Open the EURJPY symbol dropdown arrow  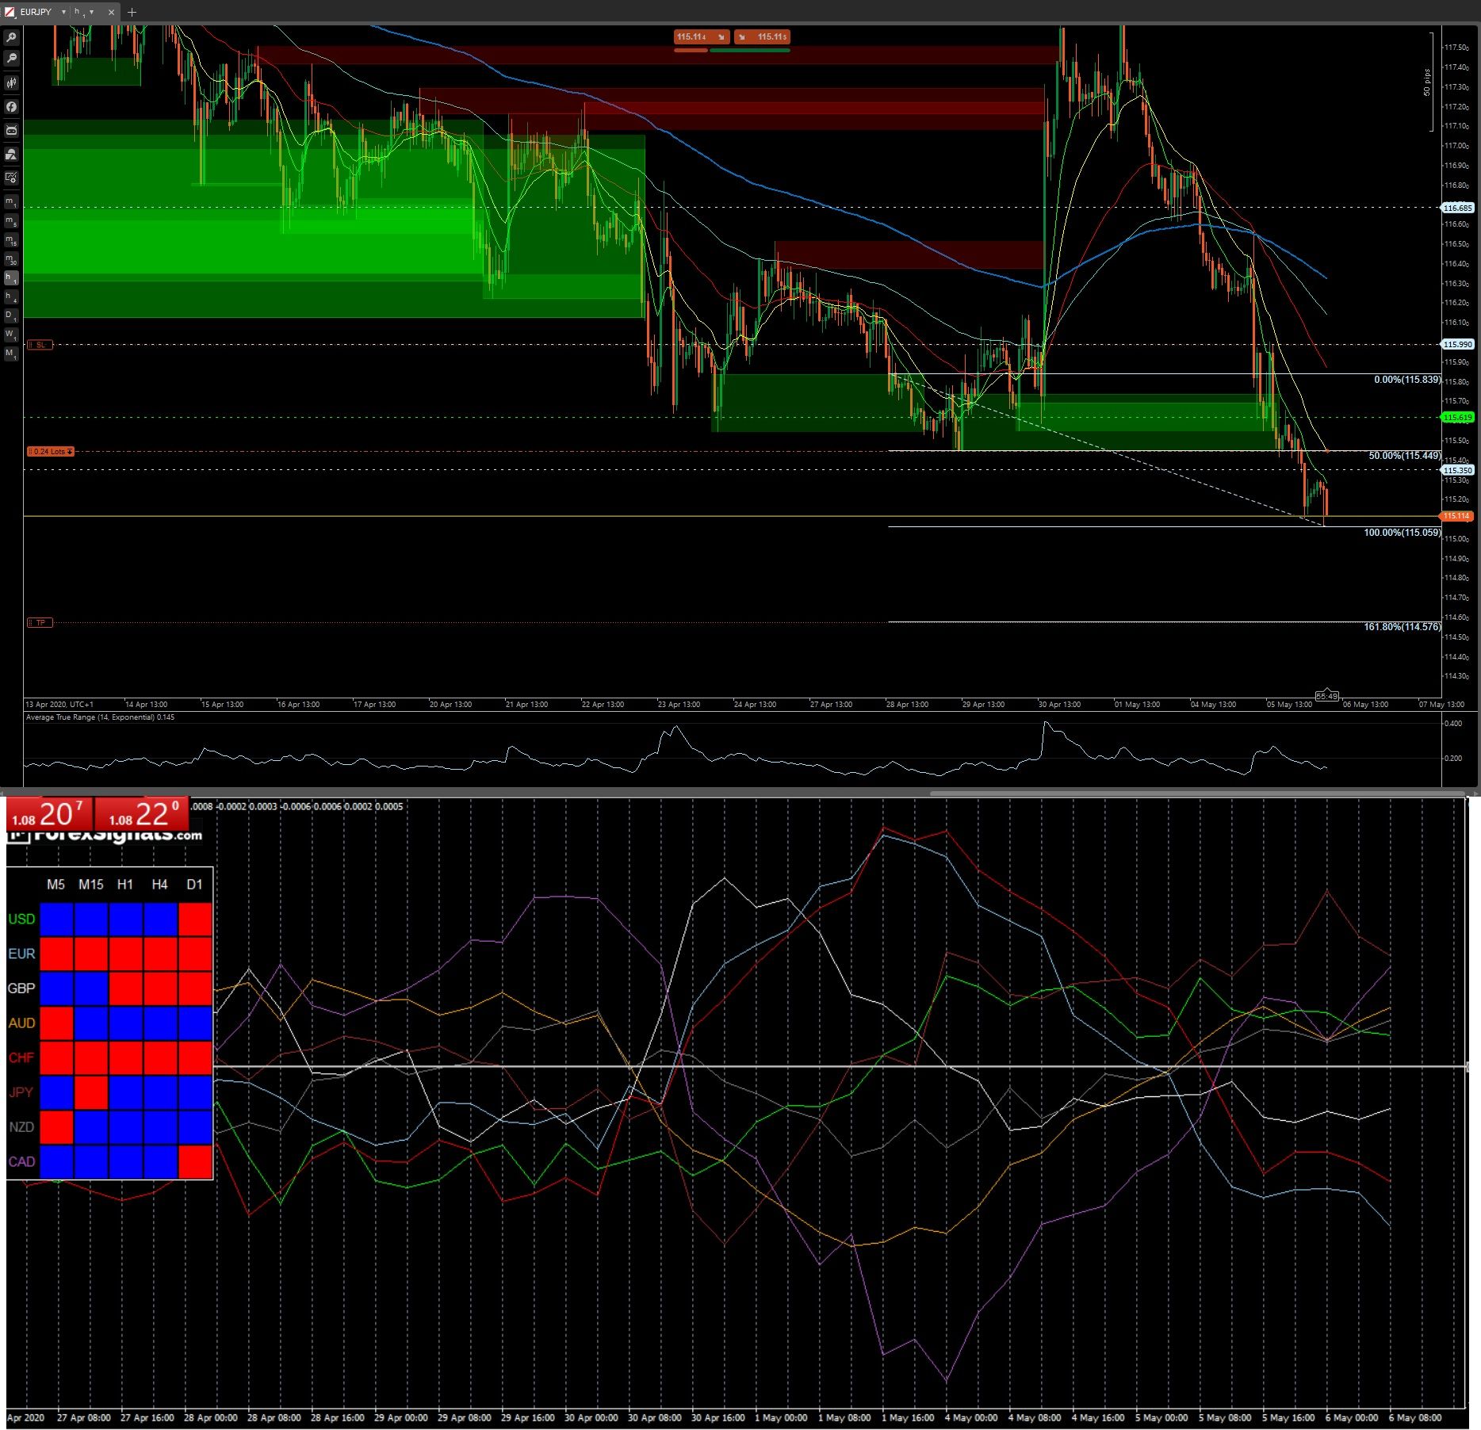pyautogui.click(x=63, y=12)
